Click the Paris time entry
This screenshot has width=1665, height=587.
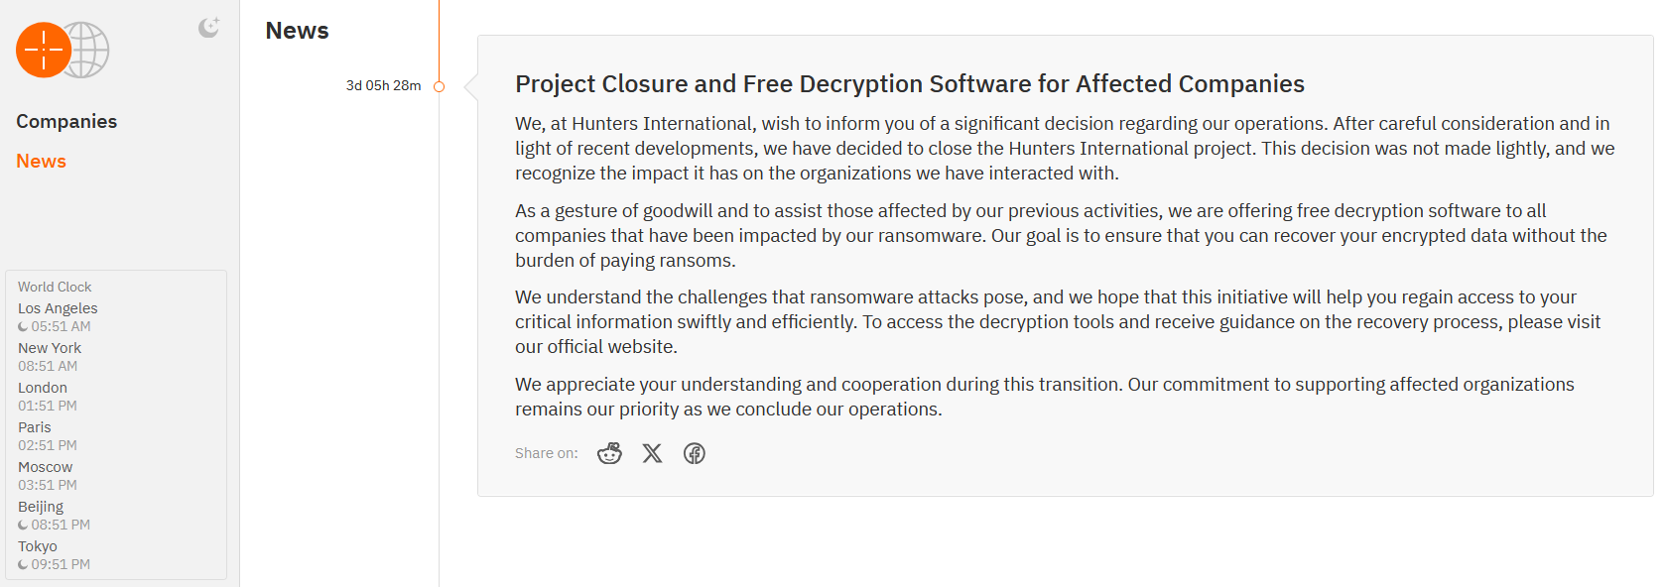34,426
